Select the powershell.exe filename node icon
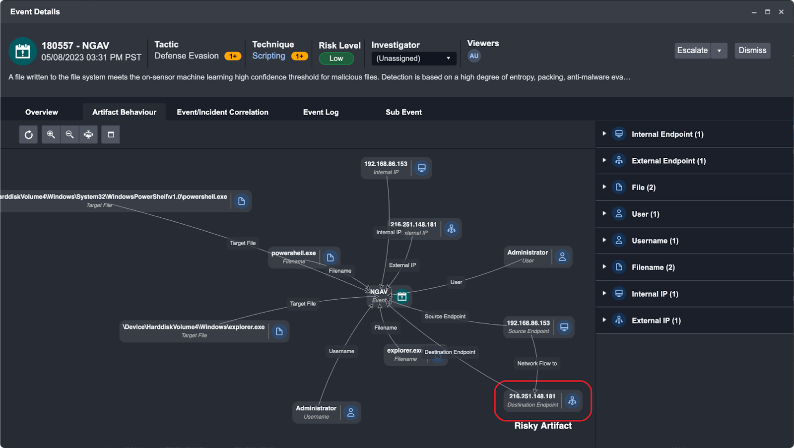 (330, 257)
